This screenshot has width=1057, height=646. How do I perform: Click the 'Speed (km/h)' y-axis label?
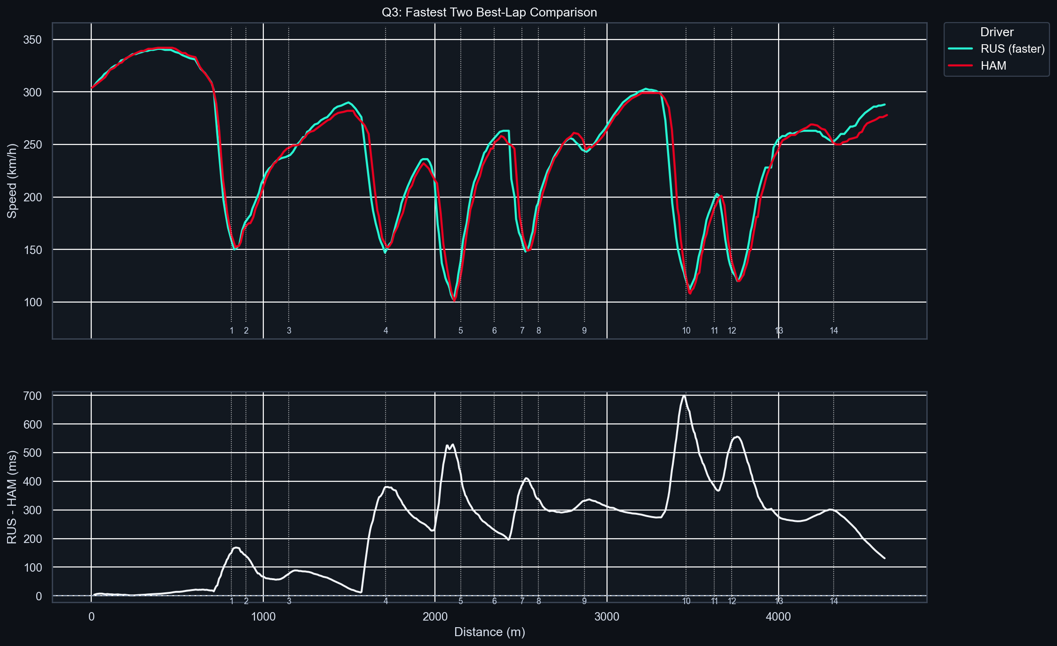(x=12, y=181)
